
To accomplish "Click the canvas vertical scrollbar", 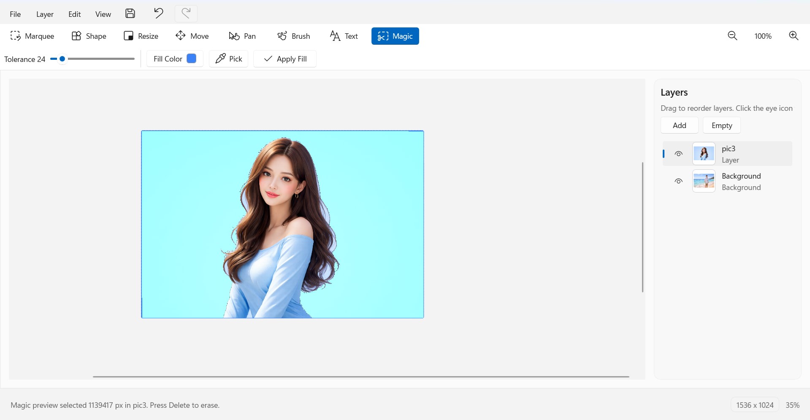I will click(642, 227).
